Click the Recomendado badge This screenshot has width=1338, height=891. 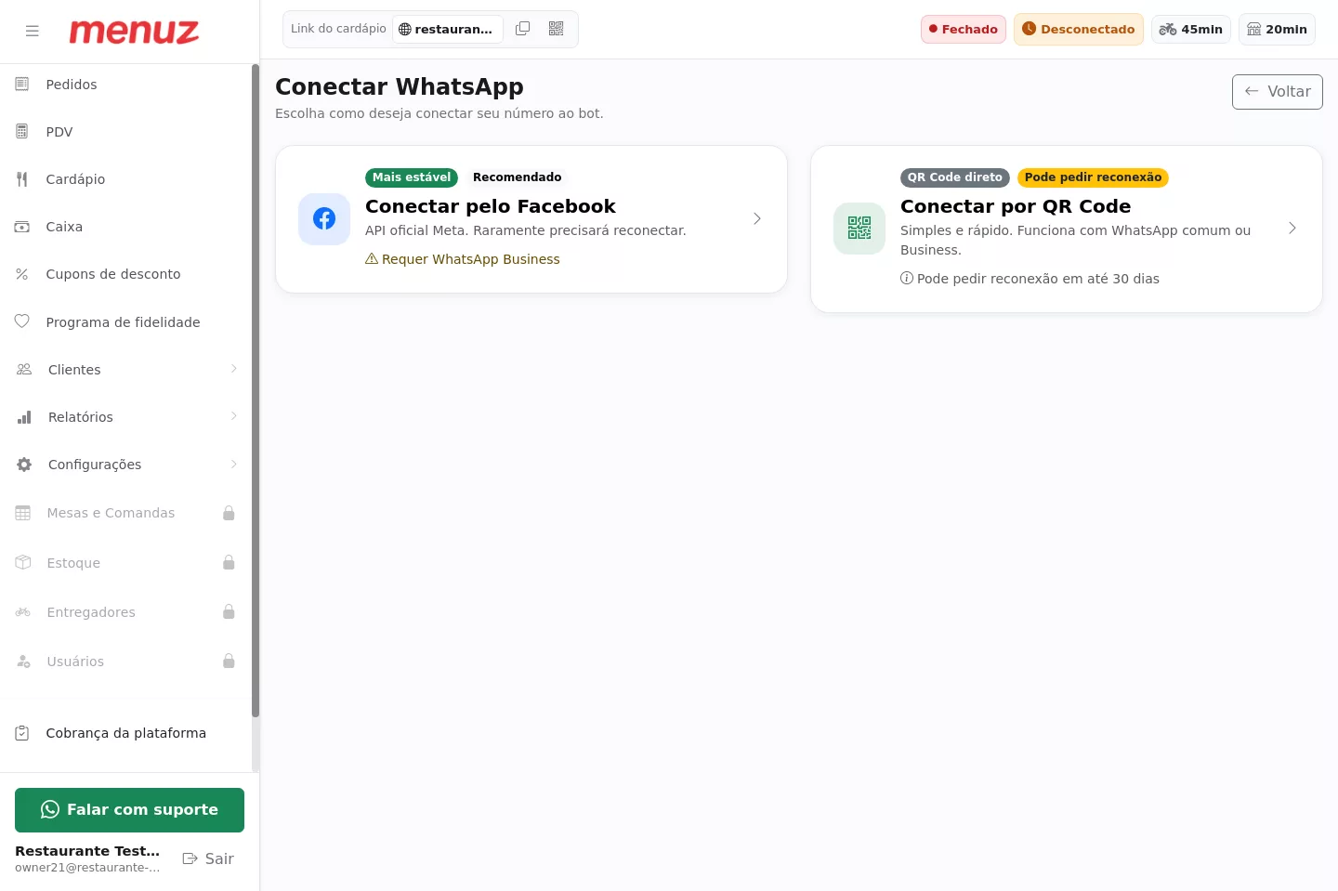[x=518, y=177]
